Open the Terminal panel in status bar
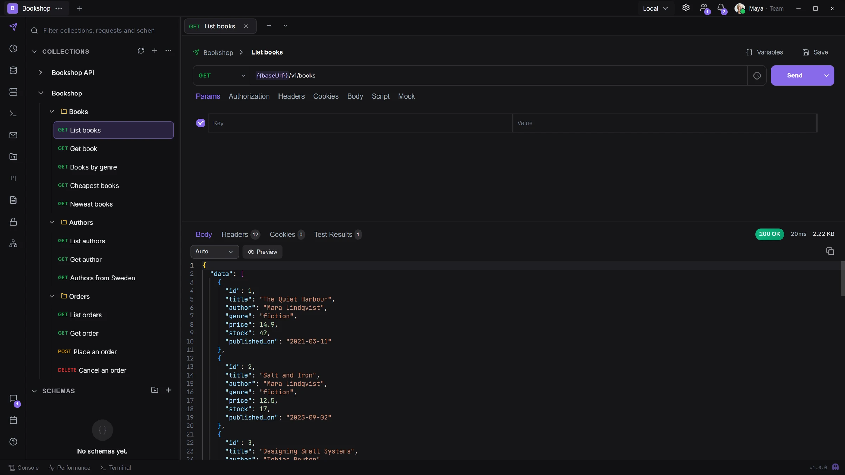This screenshot has height=475, width=845. tap(115, 468)
